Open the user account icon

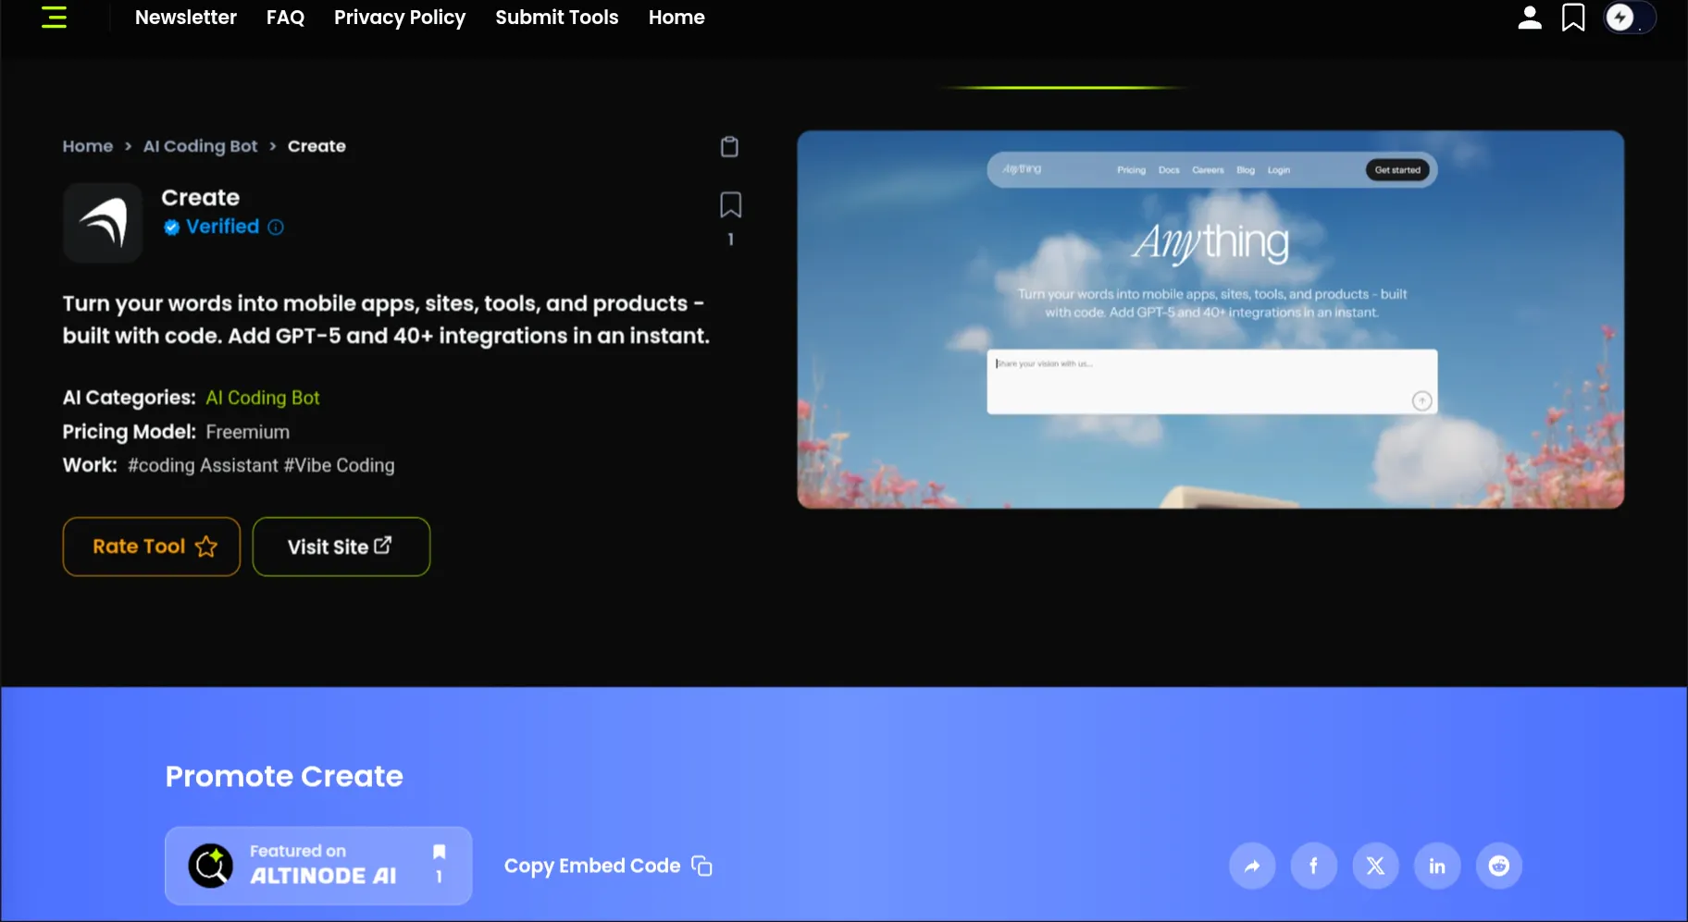[x=1530, y=18]
